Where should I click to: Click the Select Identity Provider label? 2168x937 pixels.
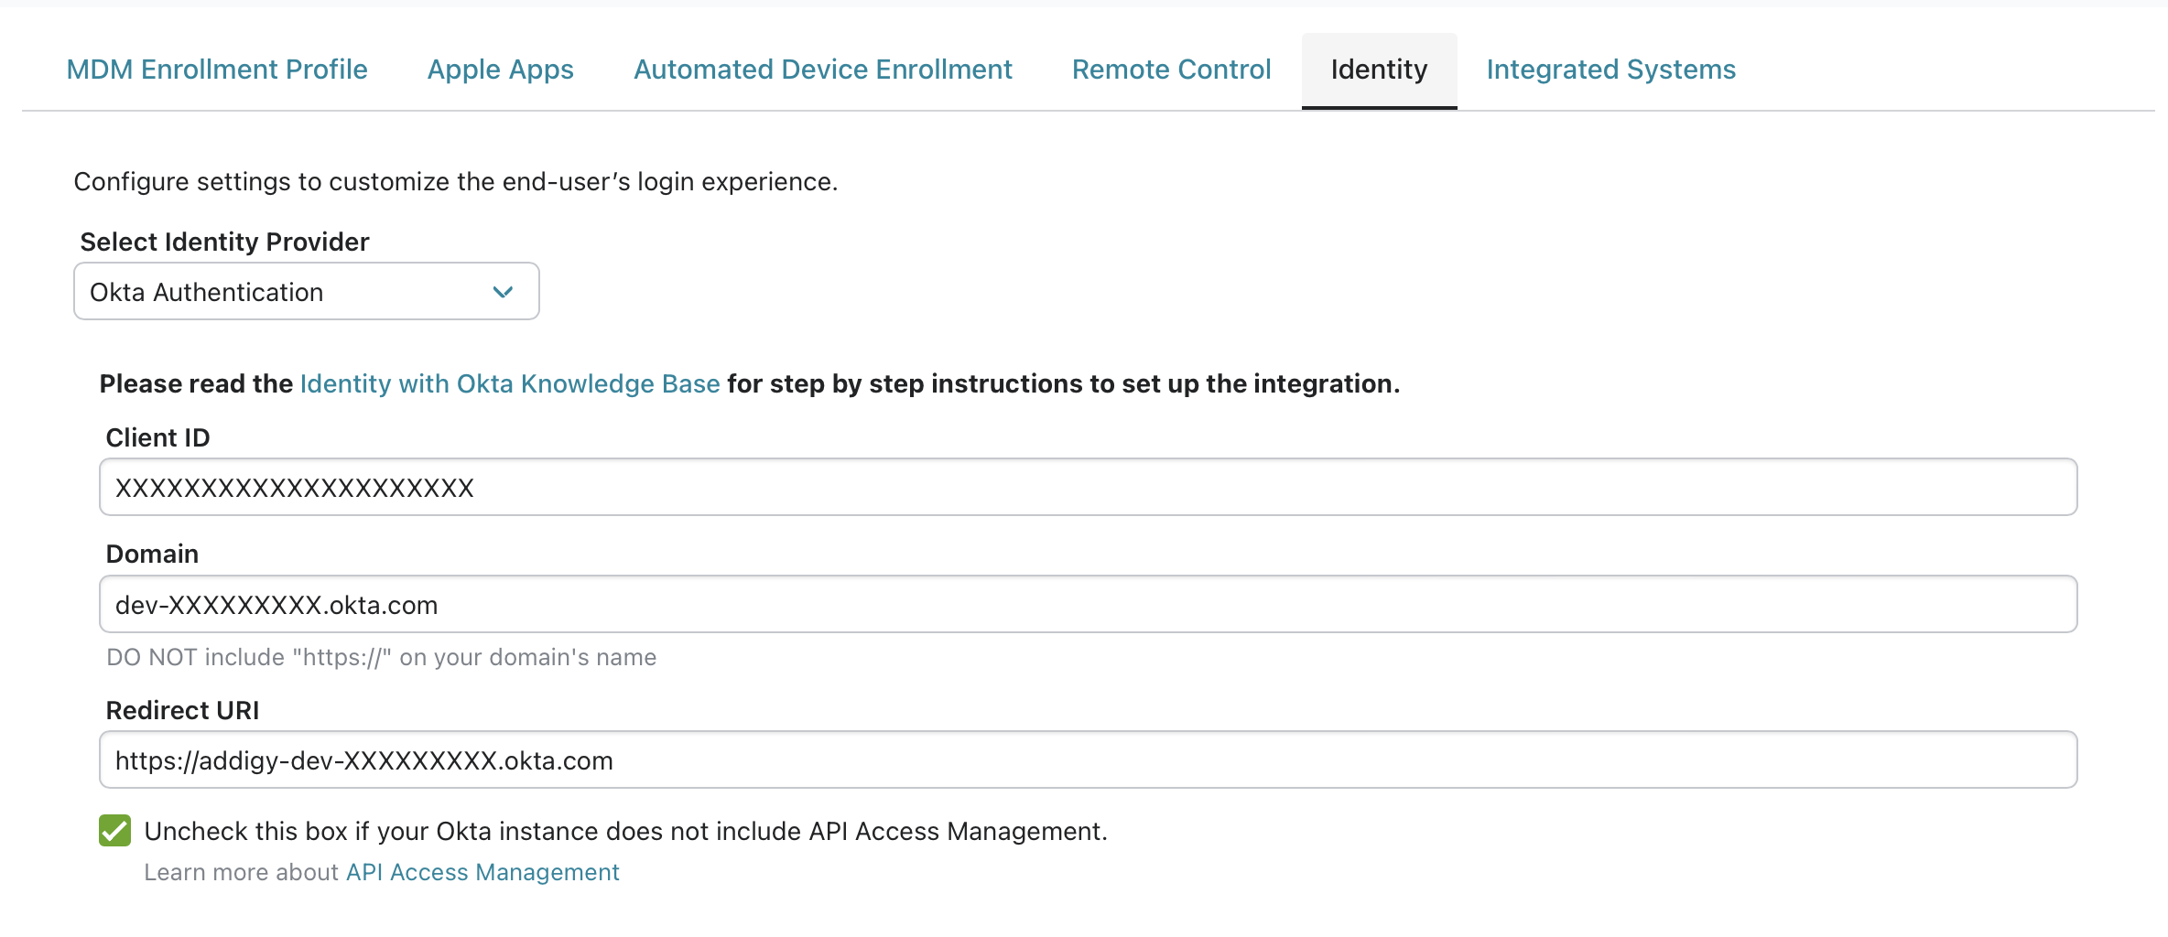(x=224, y=242)
